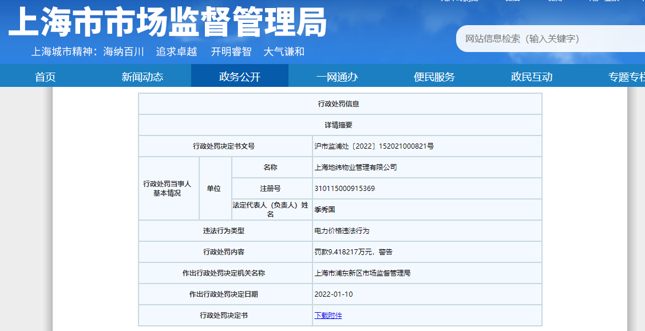
Task: Open the 便民服务 navigation tab
Action: 434,77
